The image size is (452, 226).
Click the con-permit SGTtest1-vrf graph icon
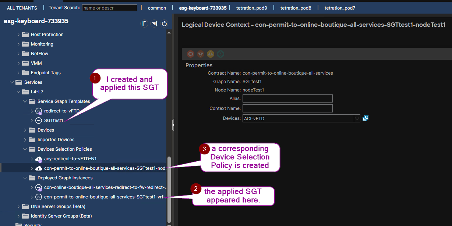(x=39, y=197)
